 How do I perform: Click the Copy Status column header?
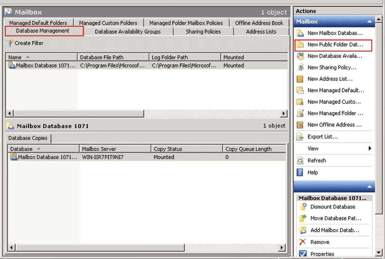point(187,149)
